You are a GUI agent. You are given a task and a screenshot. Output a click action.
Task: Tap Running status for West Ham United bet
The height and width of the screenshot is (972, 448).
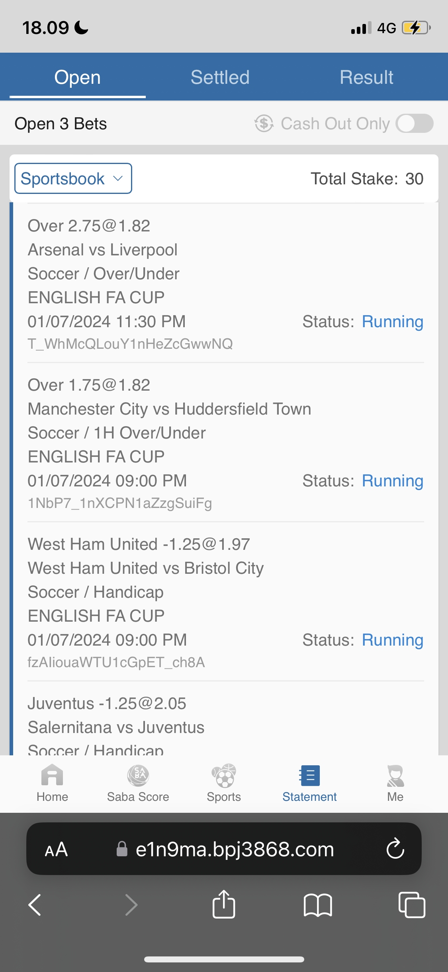(392, 640)
